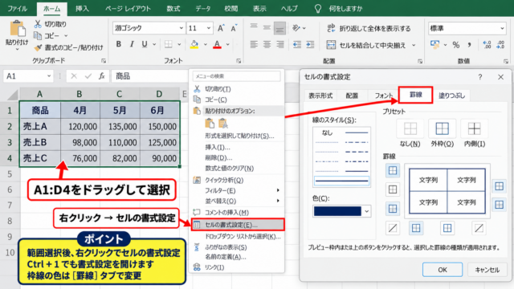
Task: Click Wrap Text (折り返して全体を表示する)
Action: pyautogui.click(x=369, y=29)
